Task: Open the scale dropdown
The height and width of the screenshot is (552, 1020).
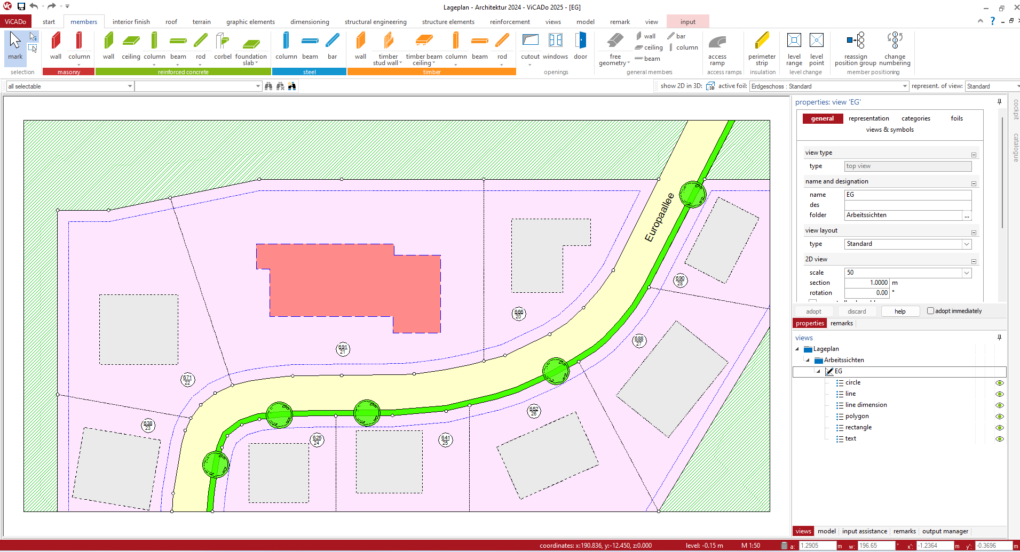Action: pos(966,273)
